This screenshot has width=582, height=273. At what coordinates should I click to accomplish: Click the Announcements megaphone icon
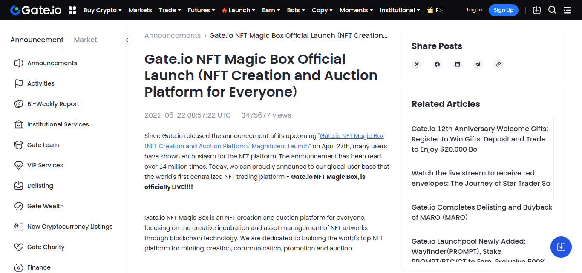point(19,63)
